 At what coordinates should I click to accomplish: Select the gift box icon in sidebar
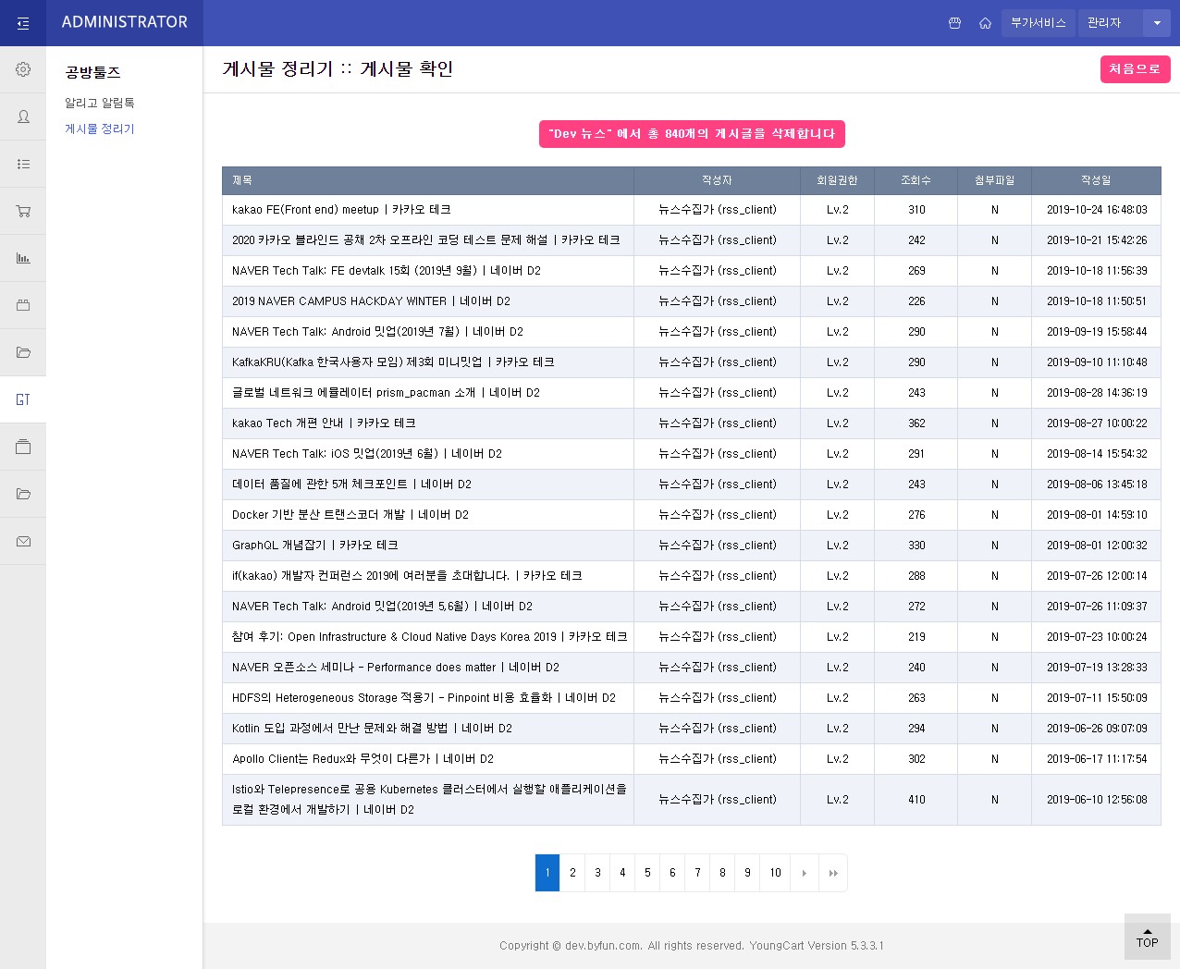(x=22, y=305)
